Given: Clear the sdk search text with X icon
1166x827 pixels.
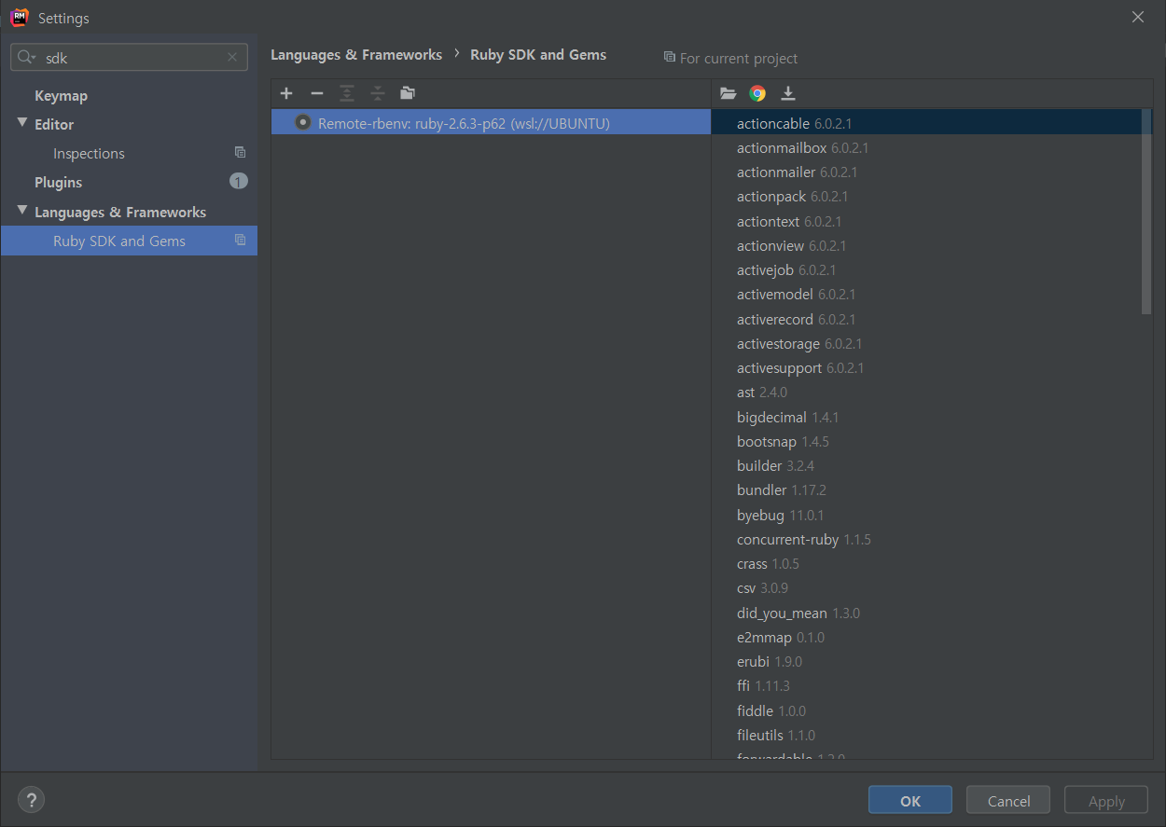Looking at the screenshot, I should point(232,58).
